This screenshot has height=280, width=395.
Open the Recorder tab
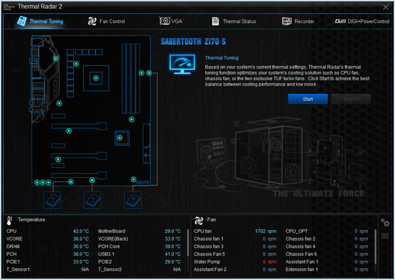point(298,21)
